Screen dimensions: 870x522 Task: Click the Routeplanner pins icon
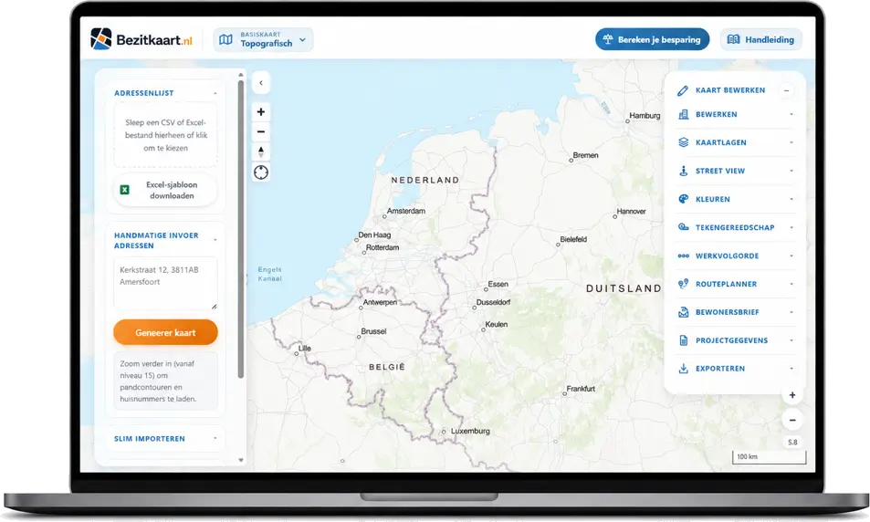tap(684, 284)
